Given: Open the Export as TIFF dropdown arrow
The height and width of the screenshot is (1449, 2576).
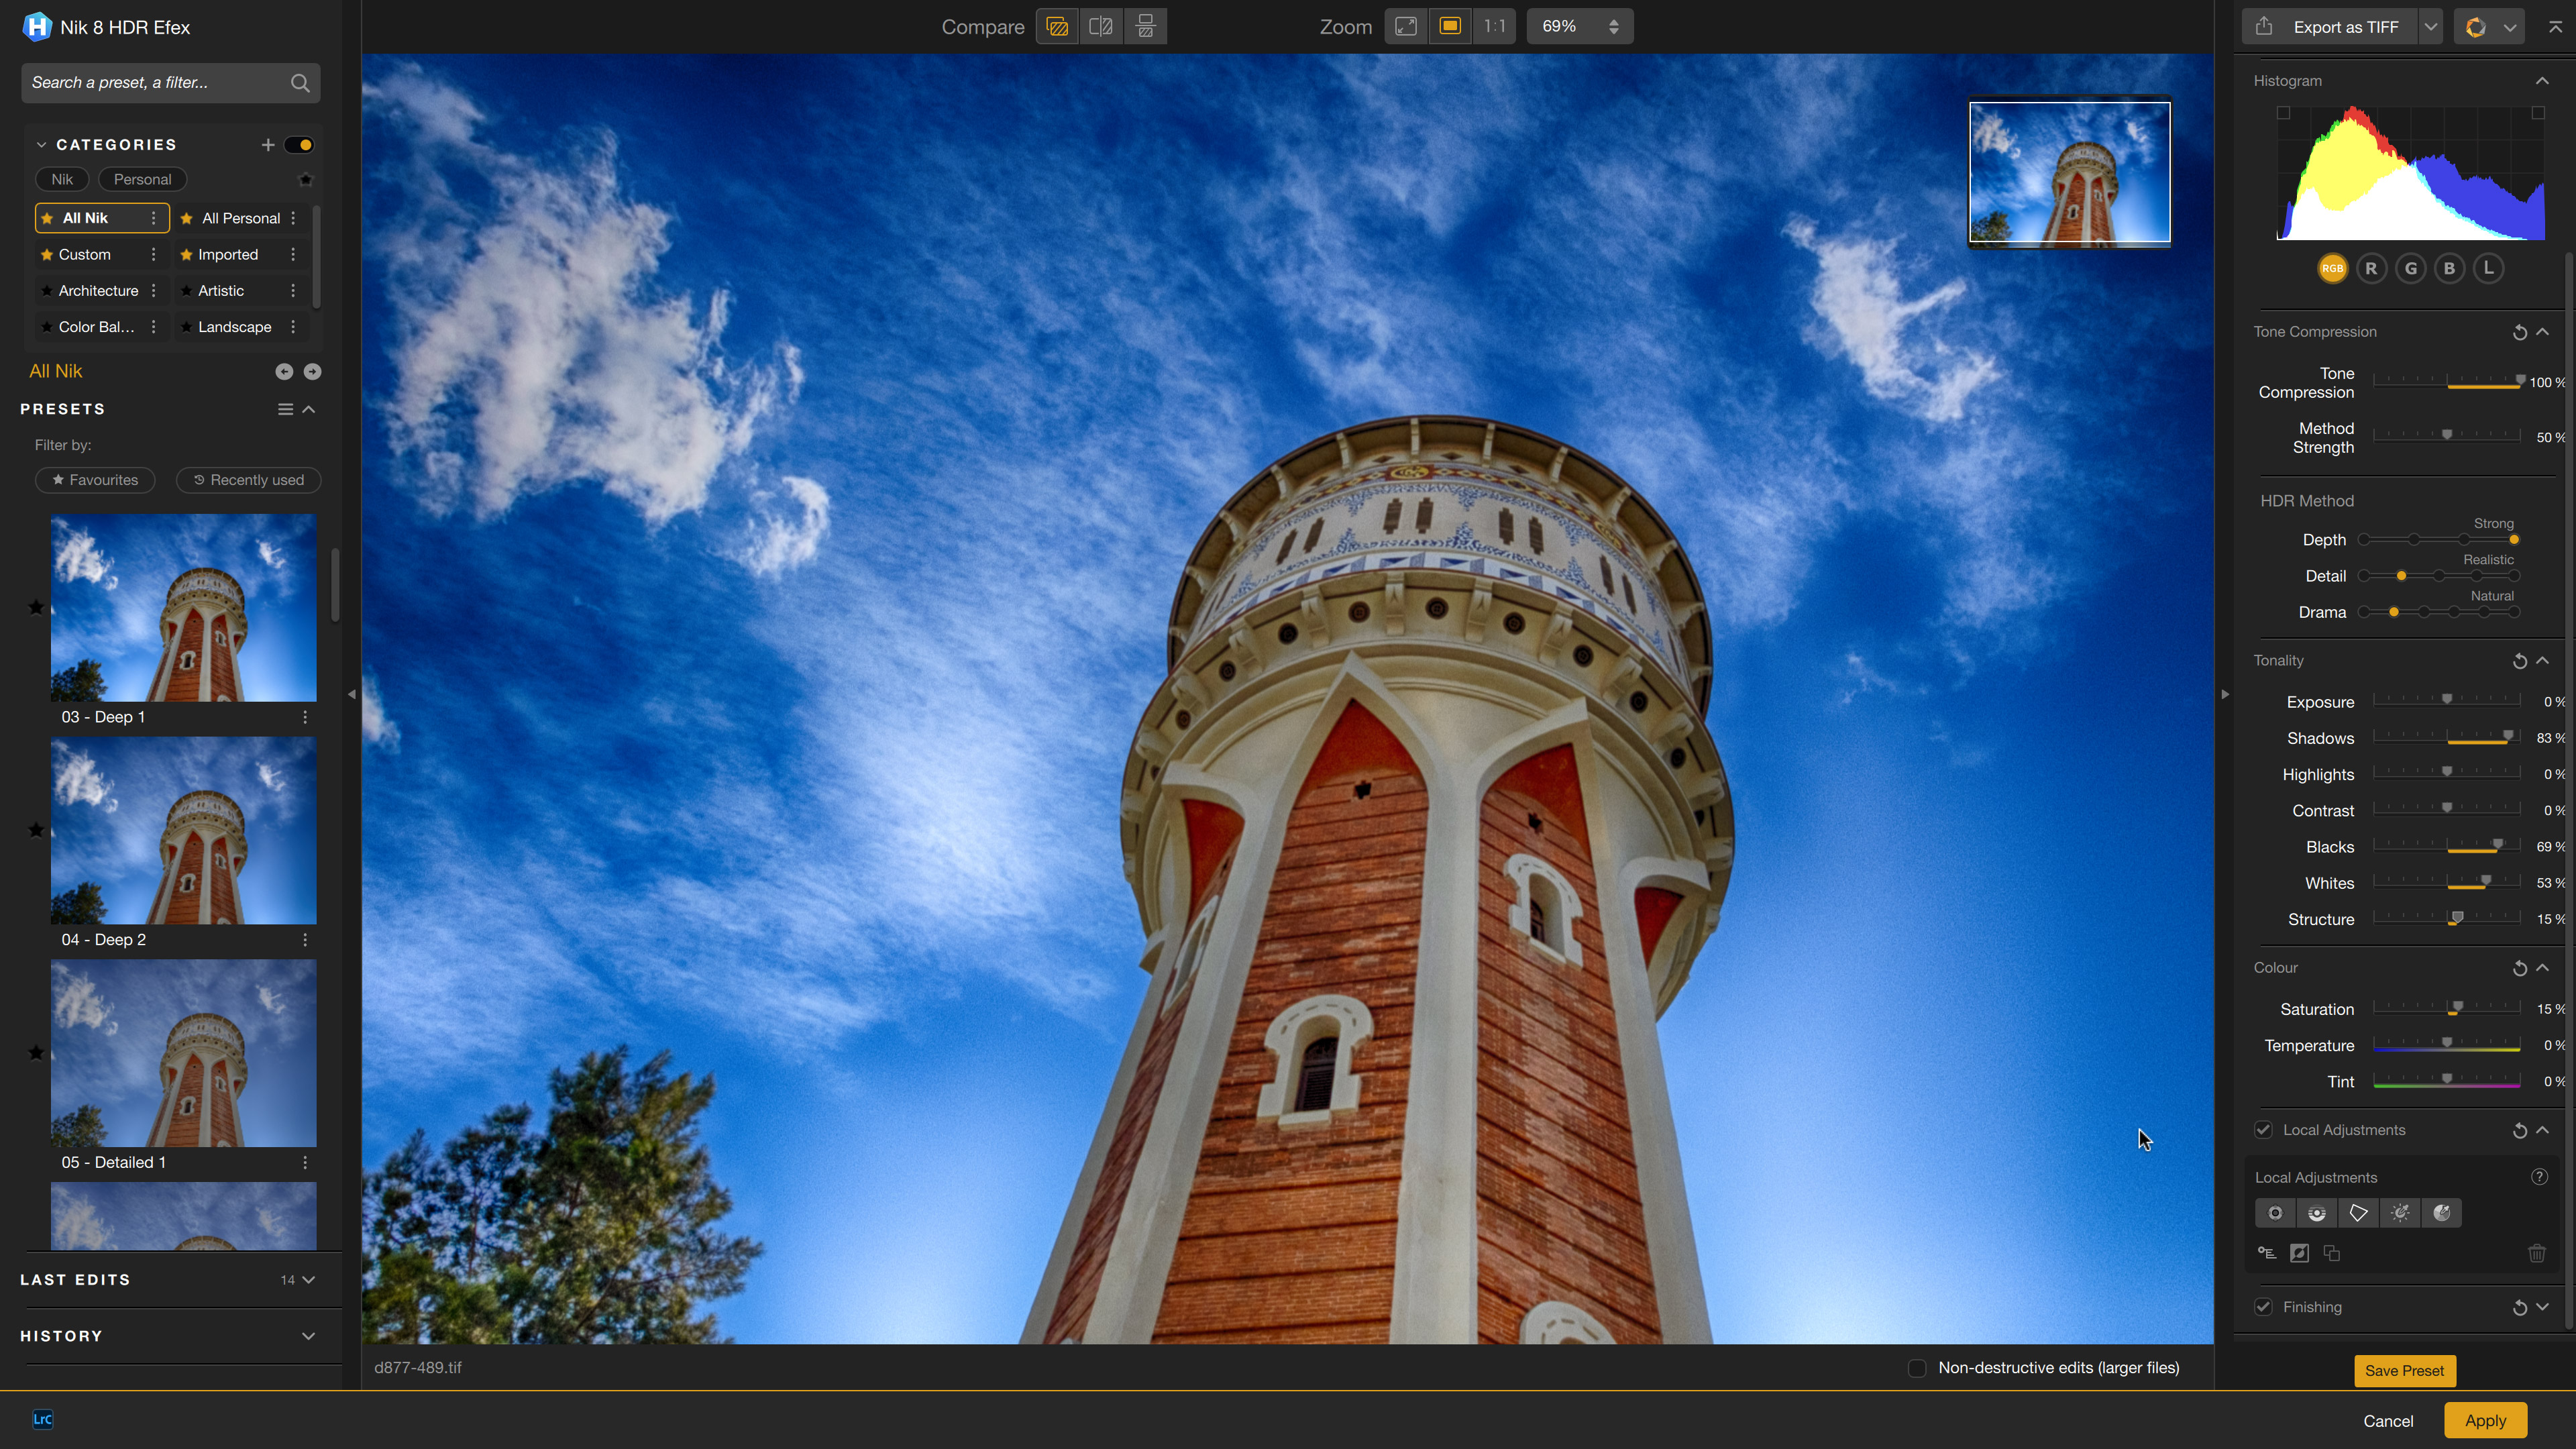Looking at the screenshot, I should coord(2430,27).
